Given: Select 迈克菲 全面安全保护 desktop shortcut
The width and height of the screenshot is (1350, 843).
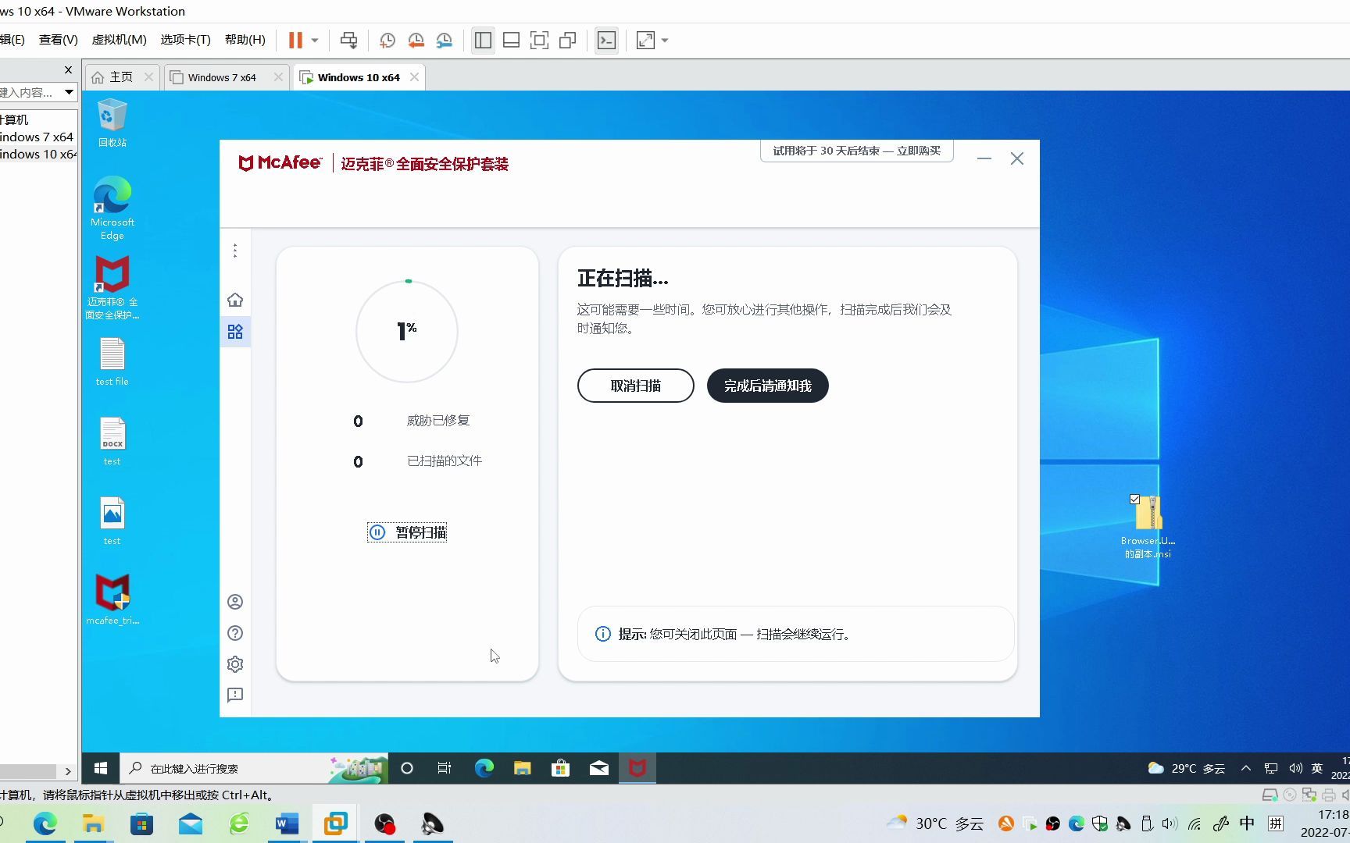Looking at the screenshot, I should (112, 288).
